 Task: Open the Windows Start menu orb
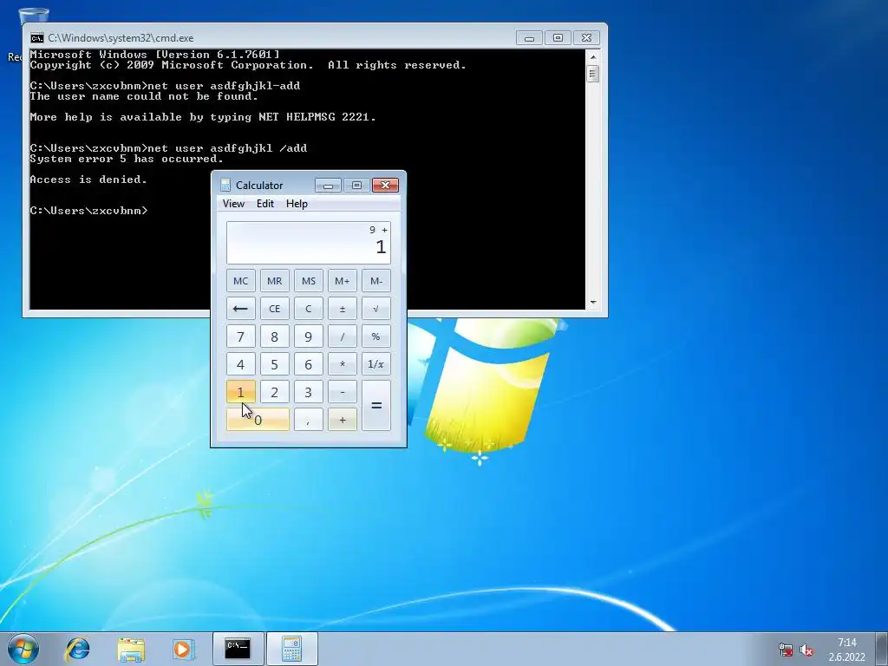click(23, 649)
